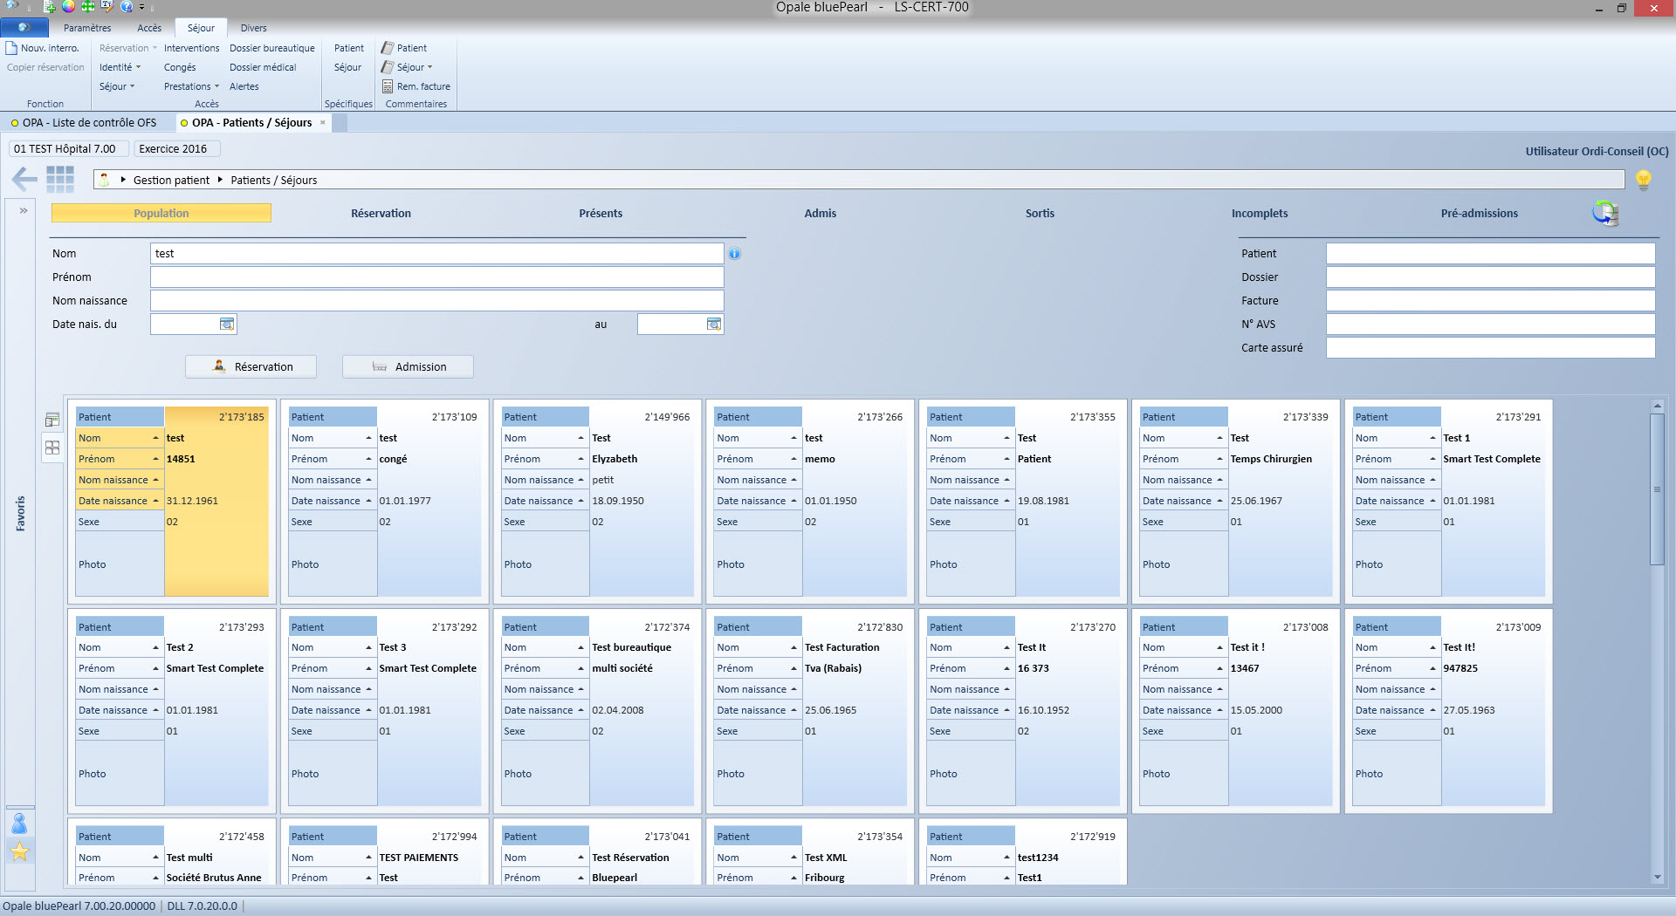Toggle Nom sort arrow on patient 2'173'185 card
The height and width of the screenshot is (916, 1676).
155,438
